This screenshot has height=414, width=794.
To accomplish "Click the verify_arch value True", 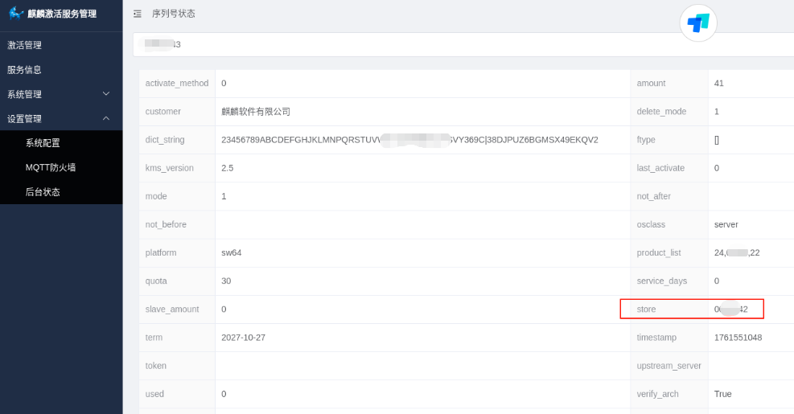I will [x=723, y=394].
